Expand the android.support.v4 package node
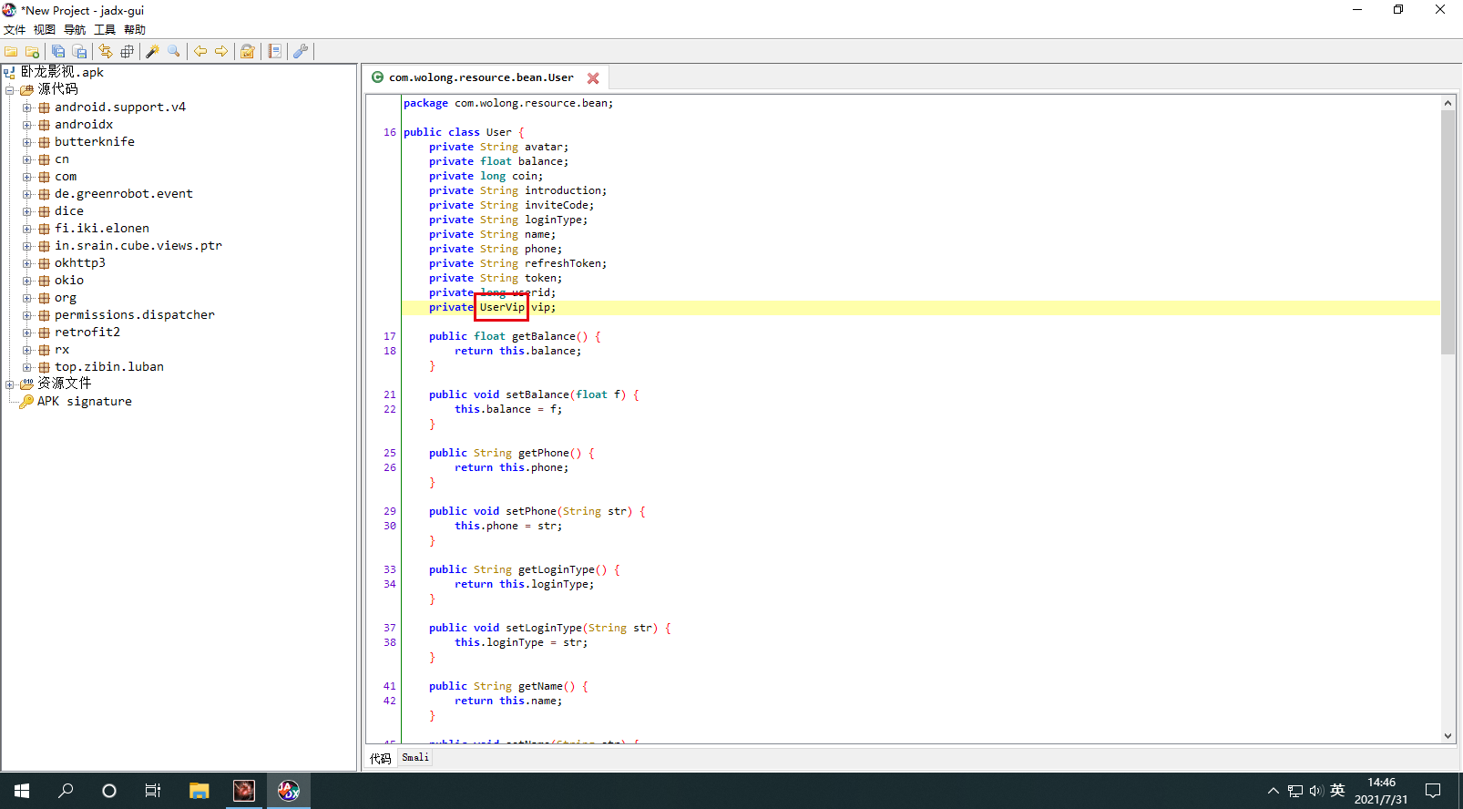1463x809 pixels. pos(27,108)
